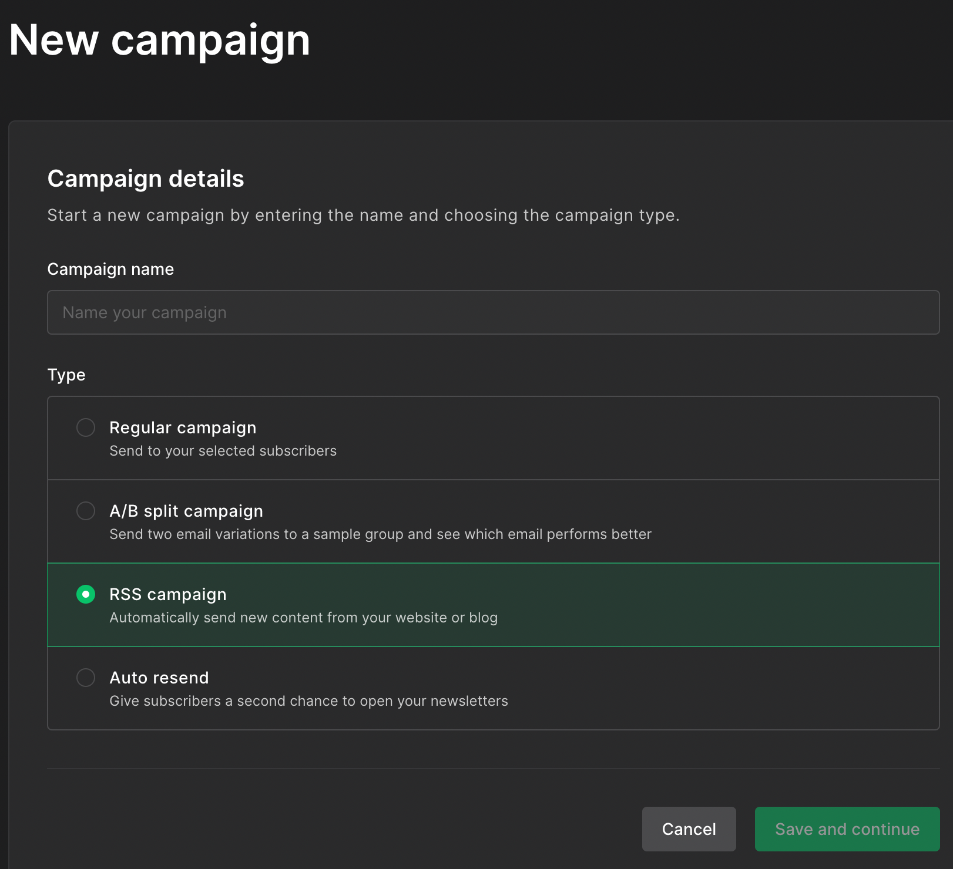Click the Campaign name input field
Image resolution: width=953 pixels, height=869 pixels.
492,312
